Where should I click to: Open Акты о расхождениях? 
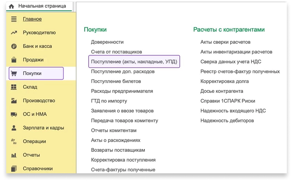pos(116,140)
